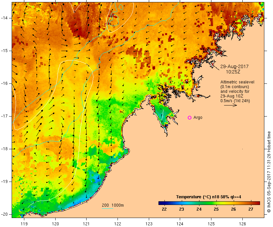273x227 pixels.
Task: Click the longitude label '126'
Action: click(x=242, y=224)
